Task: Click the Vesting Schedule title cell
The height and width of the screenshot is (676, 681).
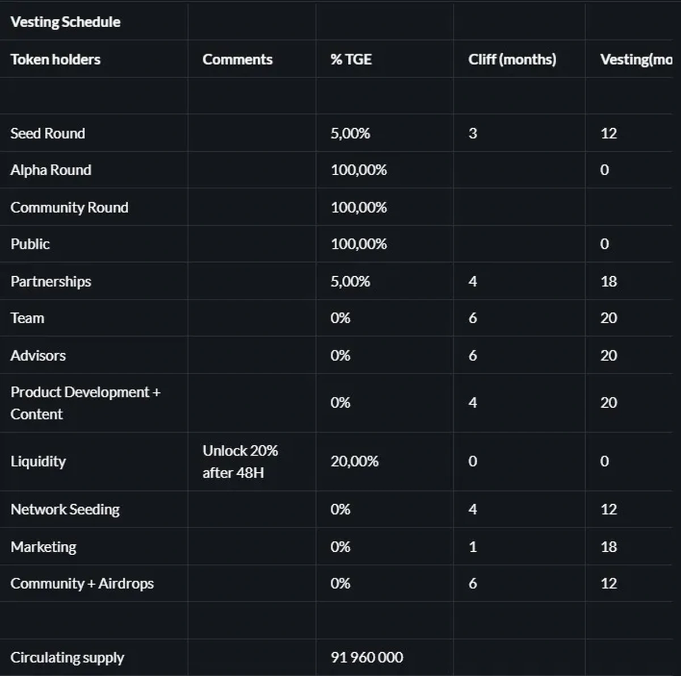Action: [x=65, y=22]
